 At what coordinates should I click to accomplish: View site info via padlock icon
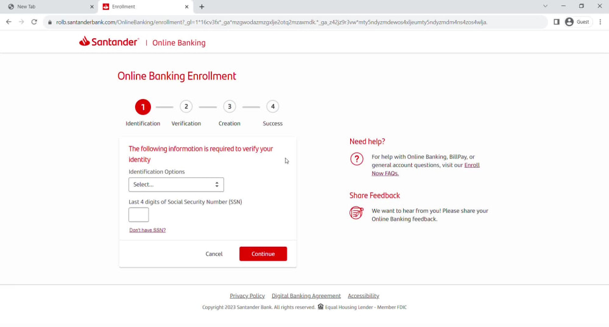coord(50,22)
